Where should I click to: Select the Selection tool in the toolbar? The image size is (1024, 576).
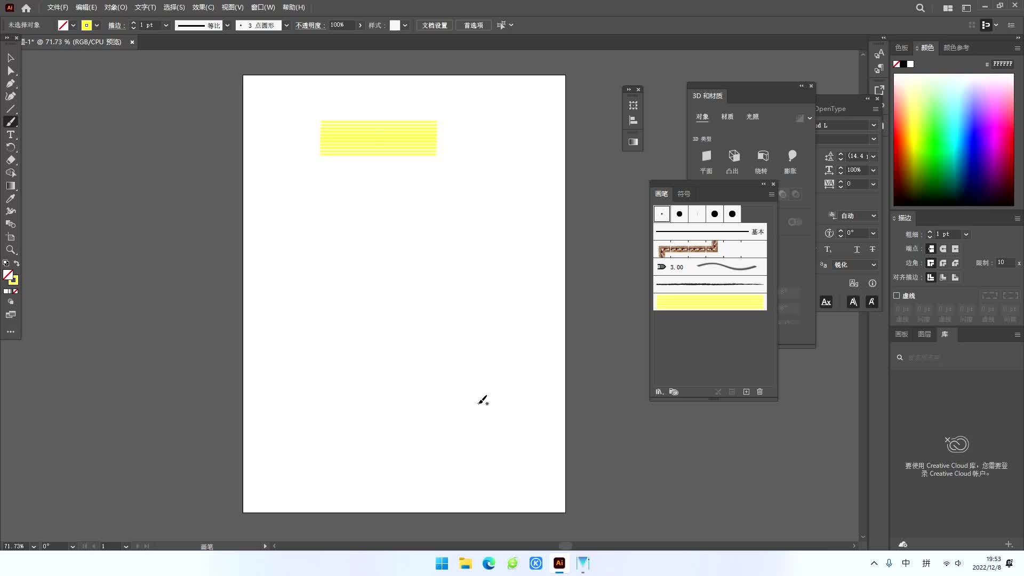11,58
